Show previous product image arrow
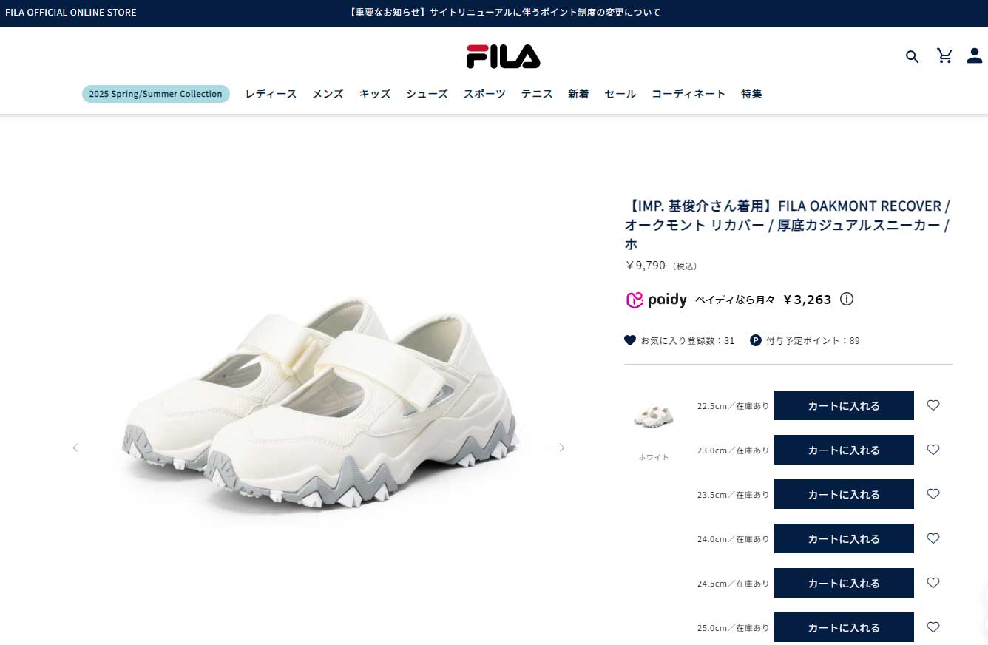This screenshot has width=988, height=645. pyautogui.click(x=81, y=448)
